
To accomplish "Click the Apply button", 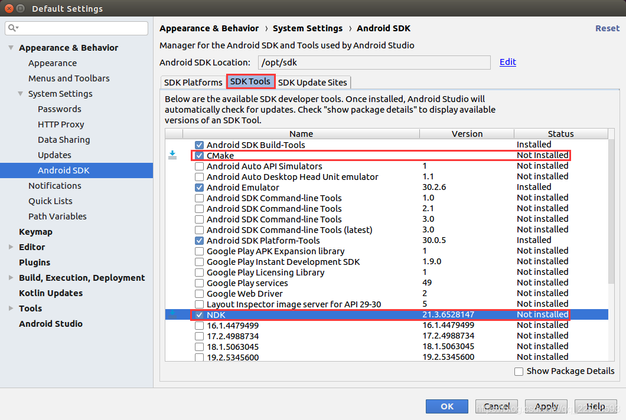I will click(546, 406).
